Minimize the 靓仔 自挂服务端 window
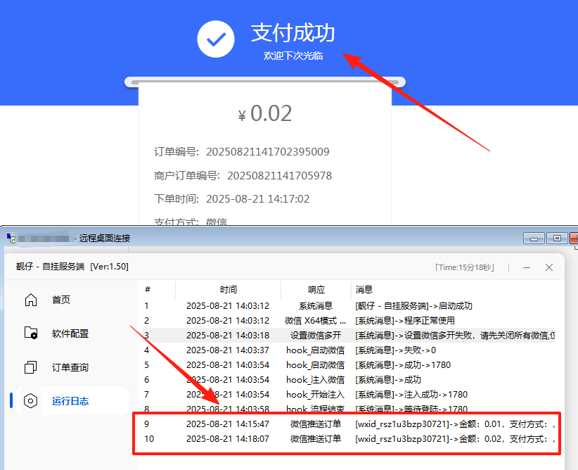The image size is (578, 470). coord(527,267)
